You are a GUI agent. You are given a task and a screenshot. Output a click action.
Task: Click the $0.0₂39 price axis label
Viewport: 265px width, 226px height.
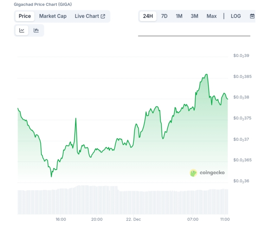241,56
